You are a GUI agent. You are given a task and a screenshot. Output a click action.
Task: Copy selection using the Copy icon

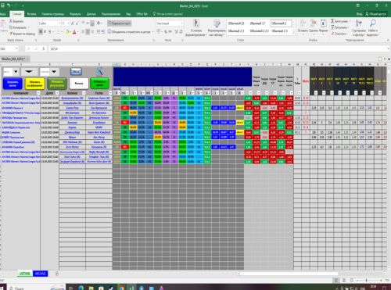coord(11,27)
